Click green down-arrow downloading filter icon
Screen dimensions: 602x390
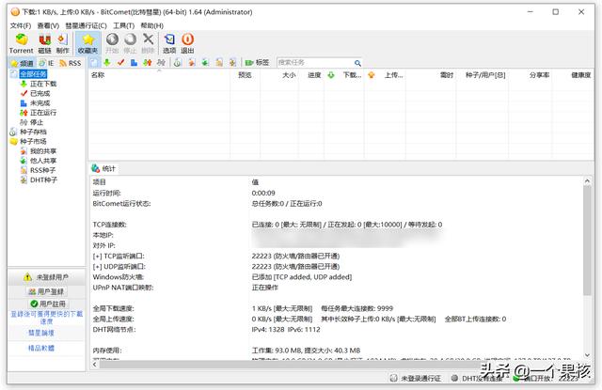[107, 62]
